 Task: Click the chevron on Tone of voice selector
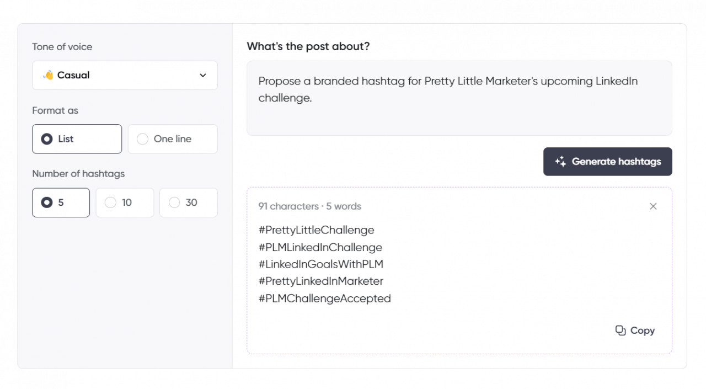coord(202,75)
